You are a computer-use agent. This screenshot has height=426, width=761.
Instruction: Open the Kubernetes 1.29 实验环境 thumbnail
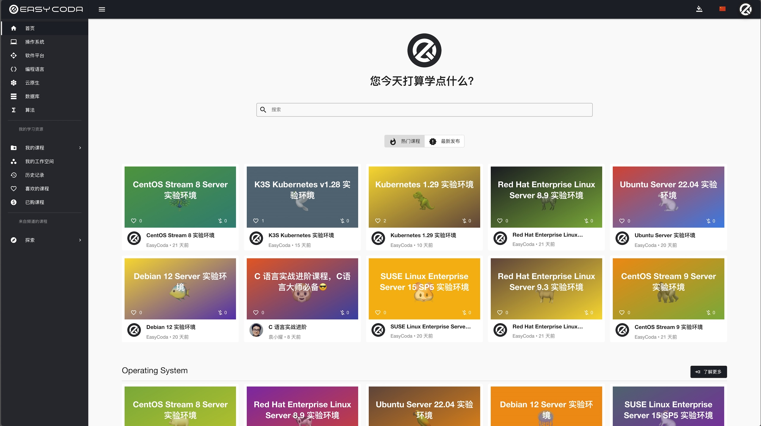[424, 197]
